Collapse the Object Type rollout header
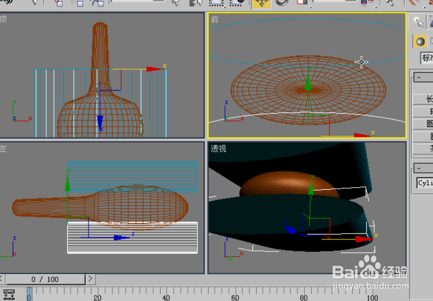Screen dimensions: 433x301 pyautogui.click(x=423, y=77)
